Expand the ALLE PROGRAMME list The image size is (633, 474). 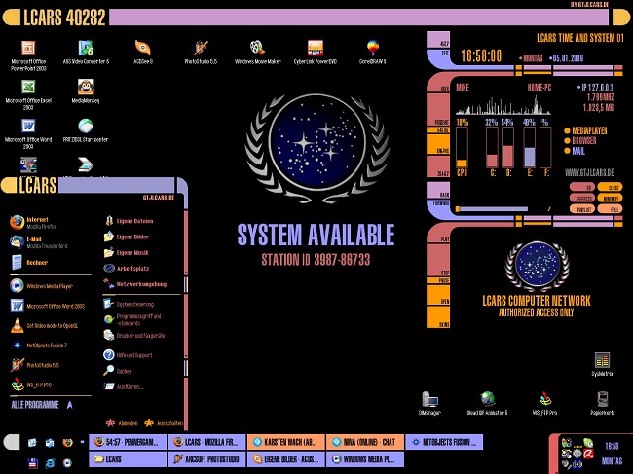click(x=37, y=402)
